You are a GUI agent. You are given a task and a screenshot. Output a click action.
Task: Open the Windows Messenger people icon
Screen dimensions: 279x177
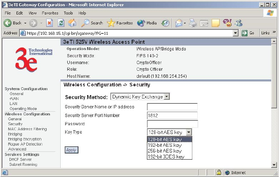point(239,23)
